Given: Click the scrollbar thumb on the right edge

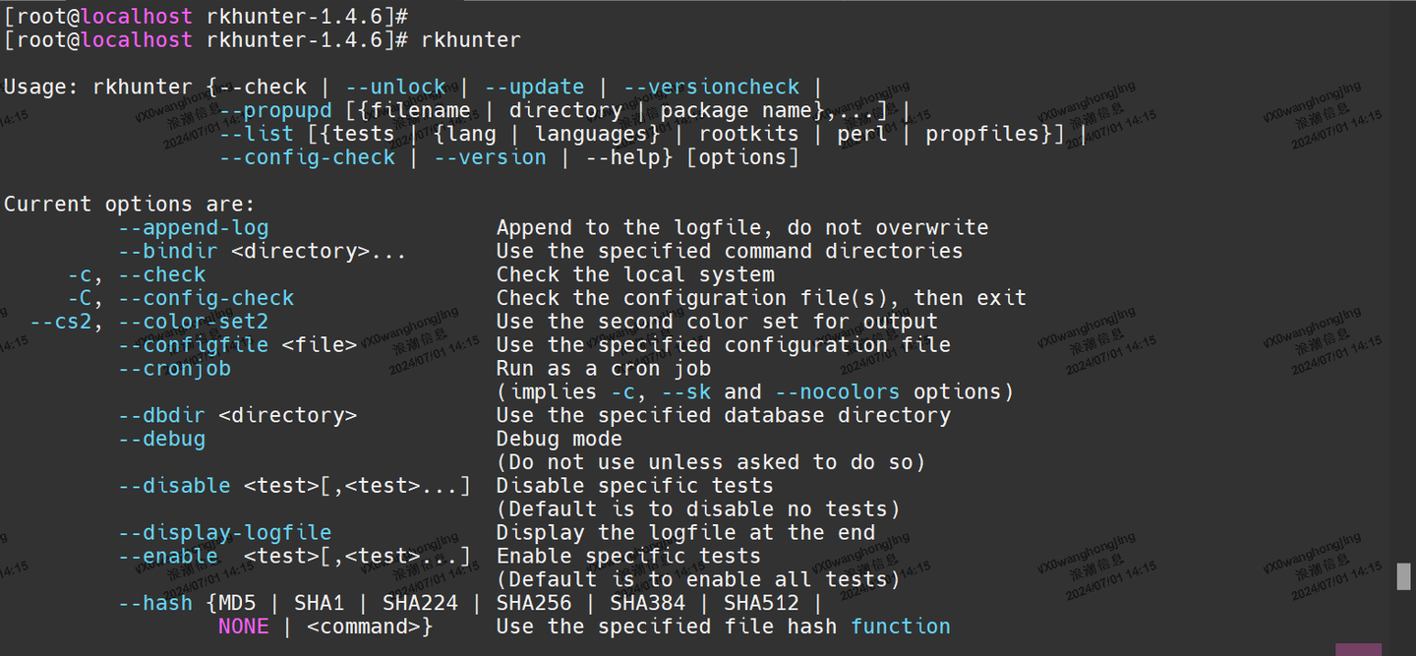Looking at the screenshot, I should click(x=1403, y=576).
